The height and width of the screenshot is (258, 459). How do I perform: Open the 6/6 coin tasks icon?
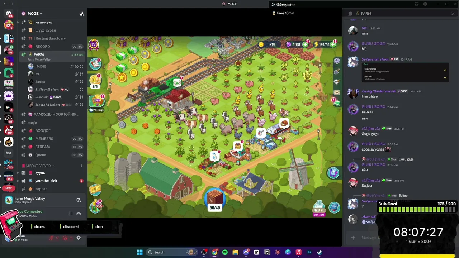tap(95, 81)
